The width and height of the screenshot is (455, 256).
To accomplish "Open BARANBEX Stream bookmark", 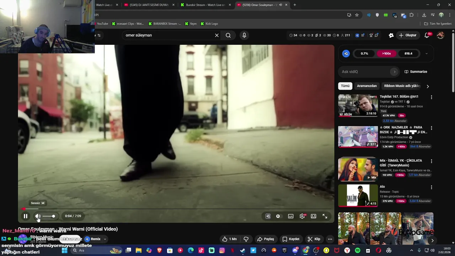I will pyautogui.click(x=165, y=24).
